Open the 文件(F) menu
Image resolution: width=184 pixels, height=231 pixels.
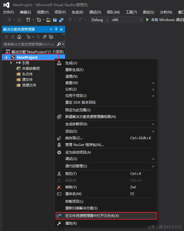8,12
